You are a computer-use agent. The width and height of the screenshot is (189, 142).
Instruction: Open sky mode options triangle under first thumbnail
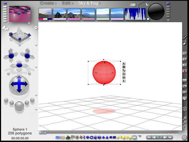click(50, 21)
